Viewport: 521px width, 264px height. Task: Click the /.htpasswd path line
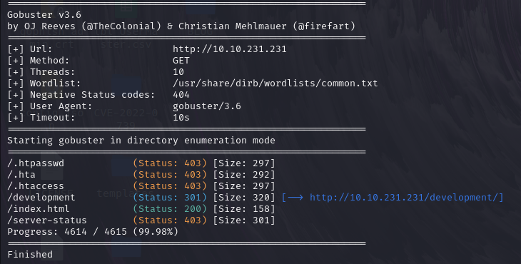pos(36,163)
